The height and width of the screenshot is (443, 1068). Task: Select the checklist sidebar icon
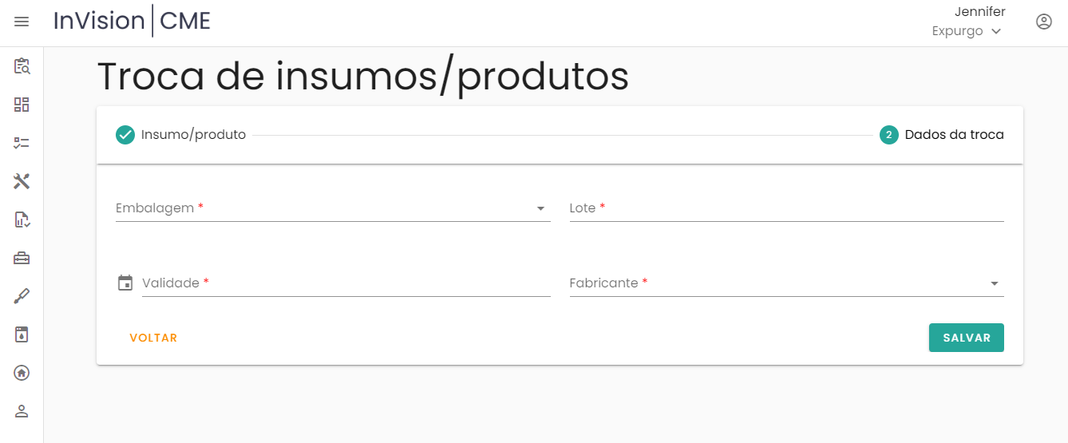(x=22, y=143)
